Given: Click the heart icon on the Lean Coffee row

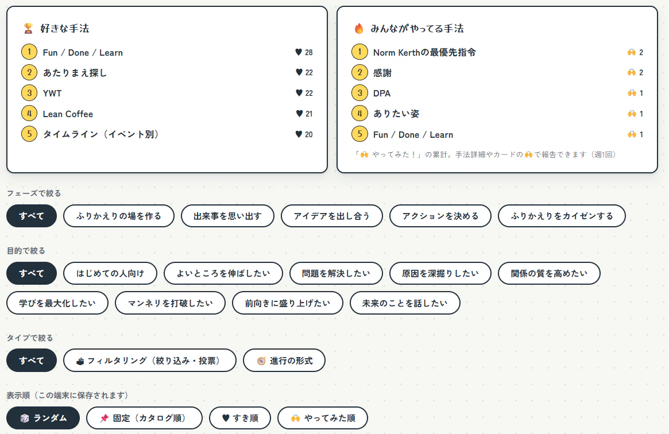Looking at the screenshot, I should pos(299,114).
